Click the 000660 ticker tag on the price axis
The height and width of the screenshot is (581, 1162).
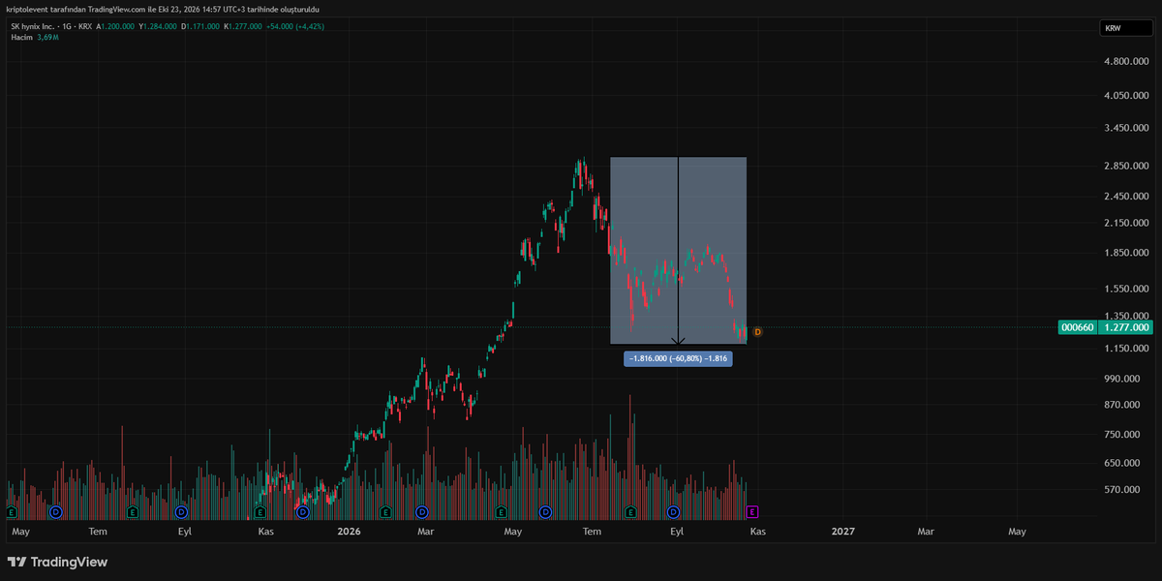pos(1080,327)
